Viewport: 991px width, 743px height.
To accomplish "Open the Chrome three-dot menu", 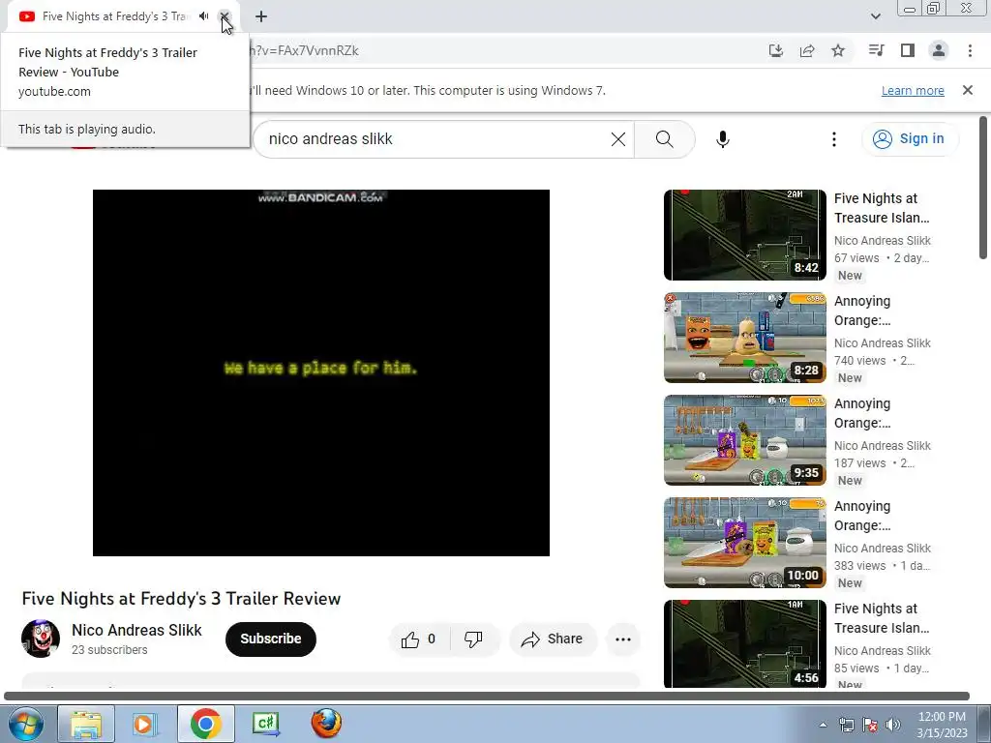I will [970, 50].
